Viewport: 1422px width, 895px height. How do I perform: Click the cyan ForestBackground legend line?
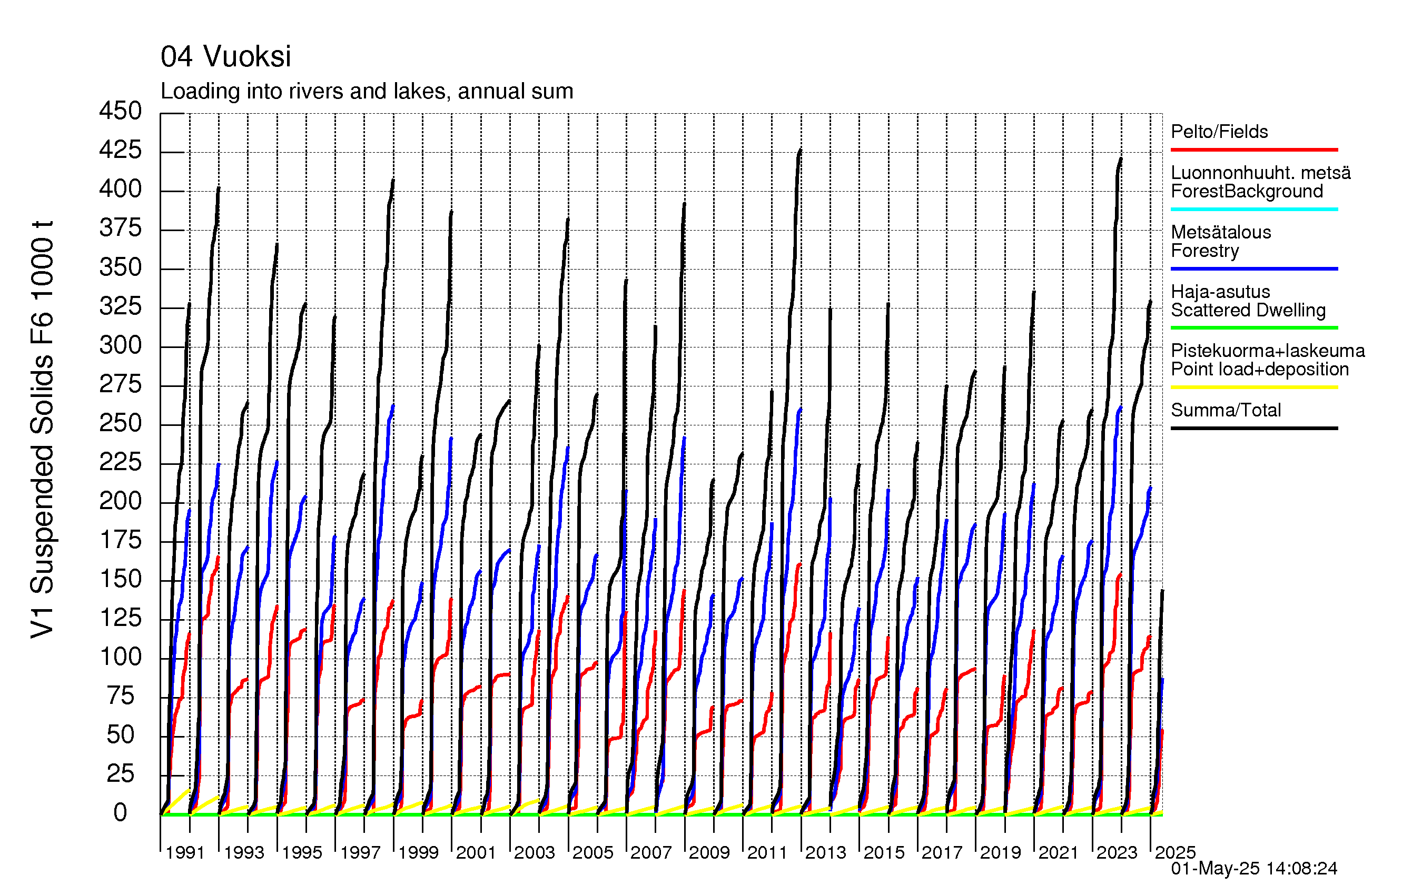[1255, 209]
